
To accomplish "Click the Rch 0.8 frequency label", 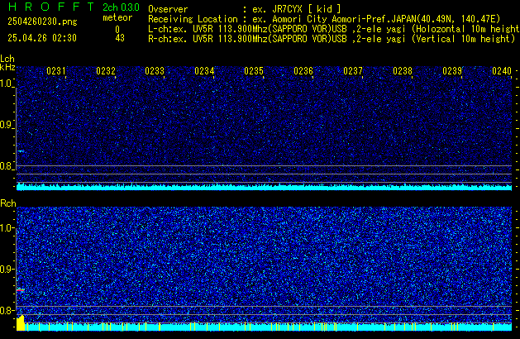I will (7, 310).
